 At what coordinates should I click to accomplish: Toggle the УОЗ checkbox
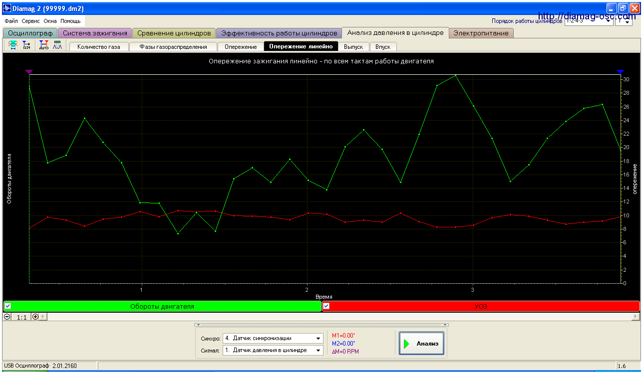pos(326,306)
